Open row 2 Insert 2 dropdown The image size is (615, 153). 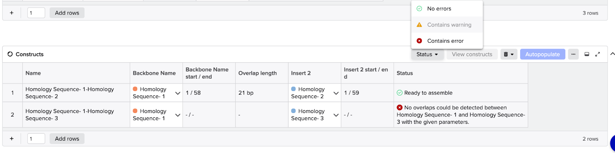pyautogui.click(x=336, y=115)
